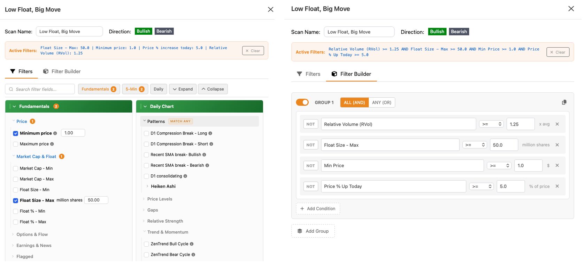This screenshot has height=264, width=585.
Task: Uncheck the Minimum price checkbox
Action: 16,133
